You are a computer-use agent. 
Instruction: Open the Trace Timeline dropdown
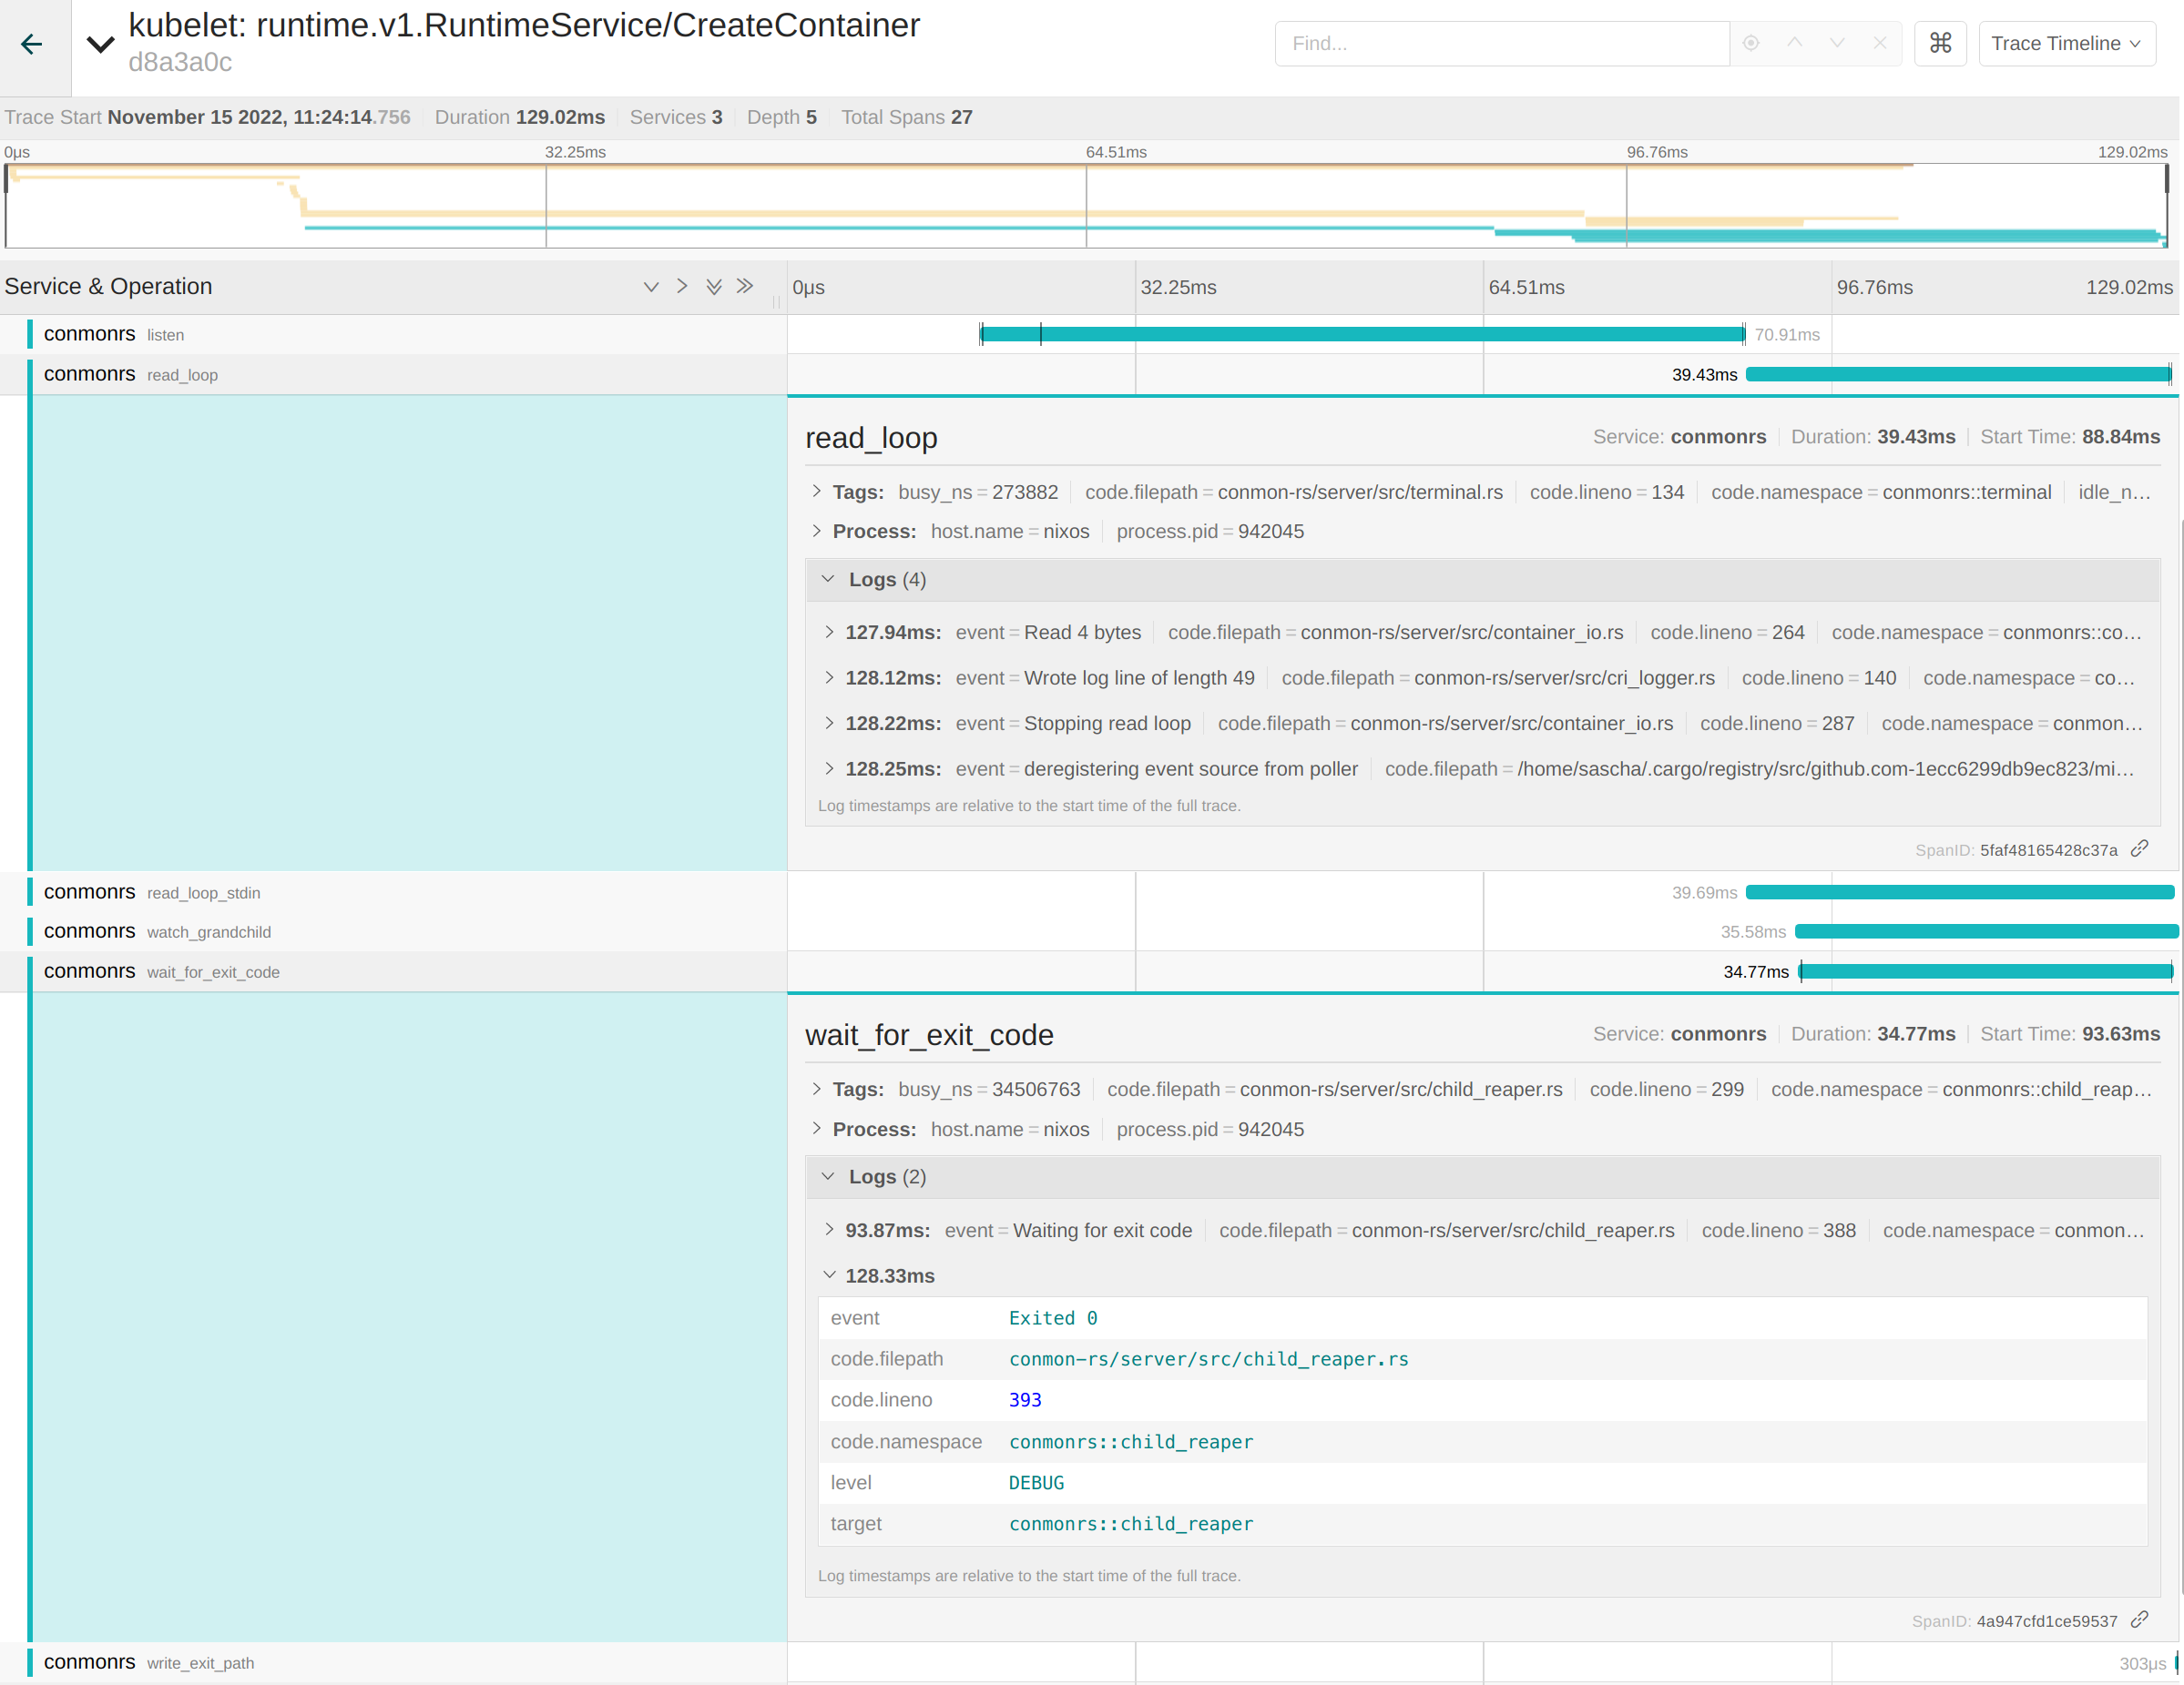pos(2066,44)
